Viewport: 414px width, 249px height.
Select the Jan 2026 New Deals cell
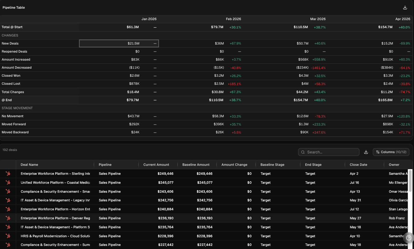[119, 43]
